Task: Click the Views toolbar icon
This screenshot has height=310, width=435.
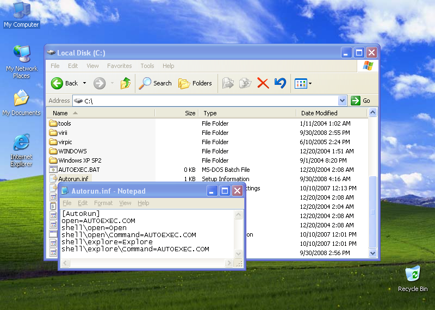Action: click(301, 83)
